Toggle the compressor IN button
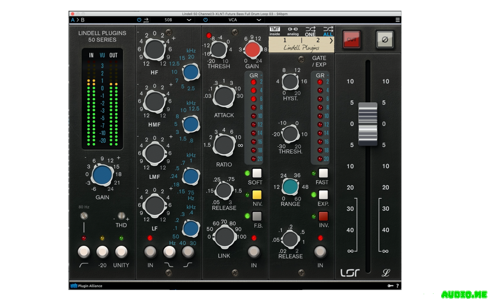This screenshot has width=488, height=299. pyautogui.click(x=254, y=252)
